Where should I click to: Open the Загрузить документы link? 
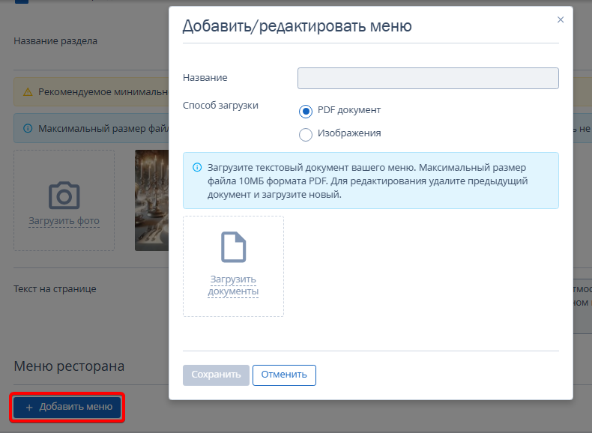pos(233,285)
